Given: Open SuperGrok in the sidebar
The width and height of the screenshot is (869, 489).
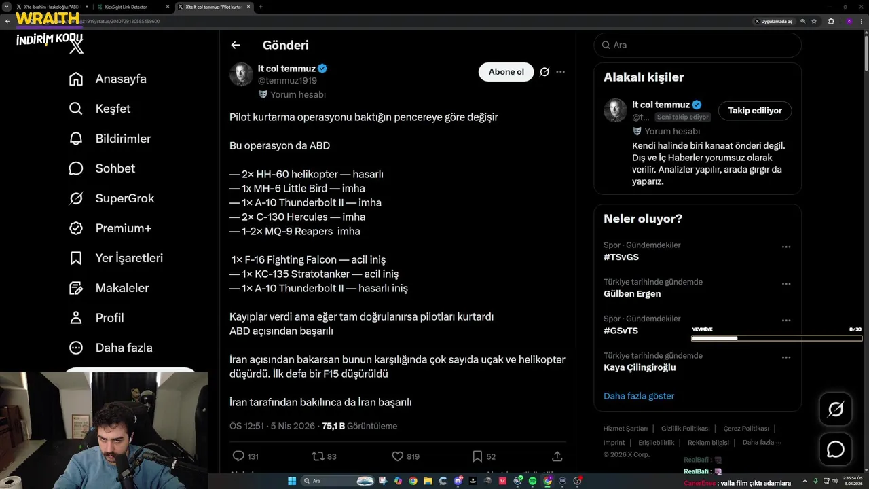Looking at the screenshot, I should pyautogui.click(x=112, y=198).
